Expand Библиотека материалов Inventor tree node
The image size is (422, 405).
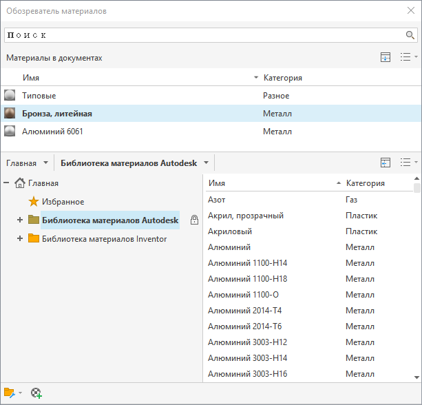20,239
